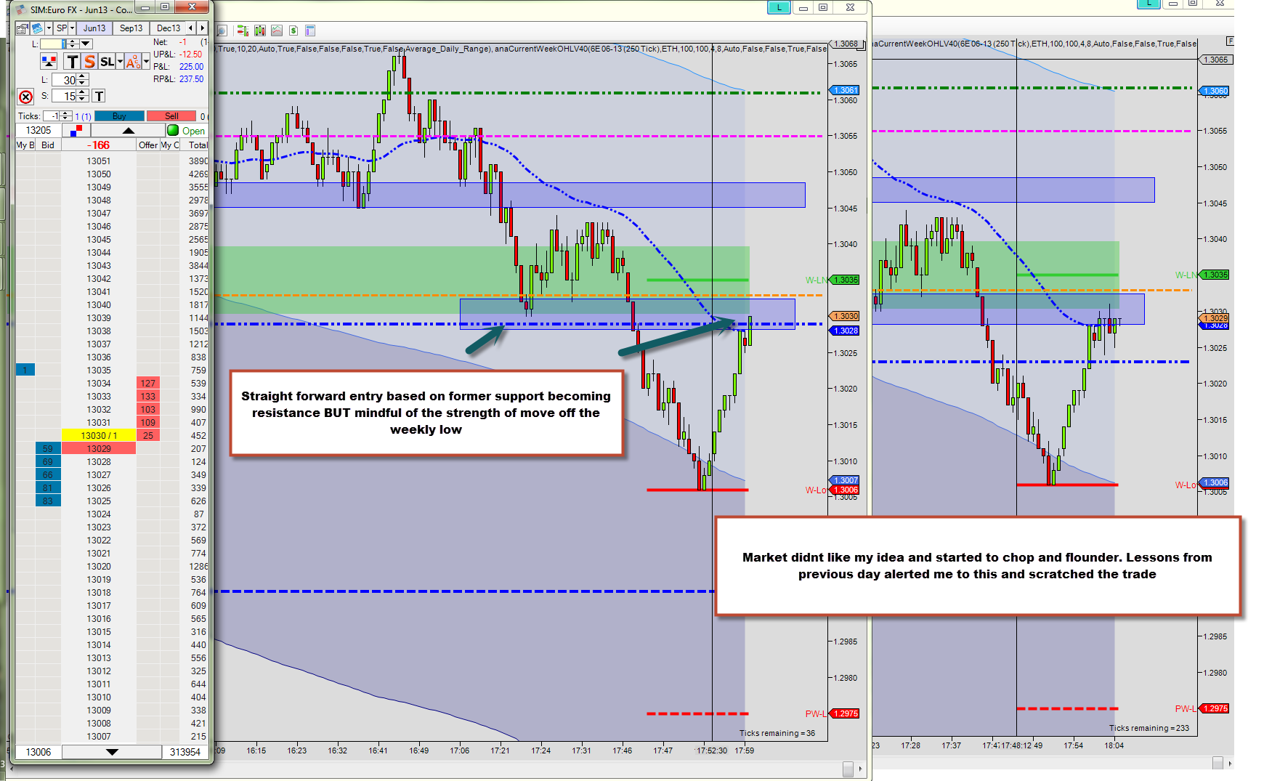
Task: Open the SP dropdown arrow
Action: point(72,28)
